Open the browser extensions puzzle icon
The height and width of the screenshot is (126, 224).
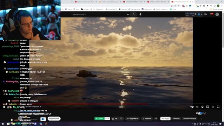(x=208, y=6)
